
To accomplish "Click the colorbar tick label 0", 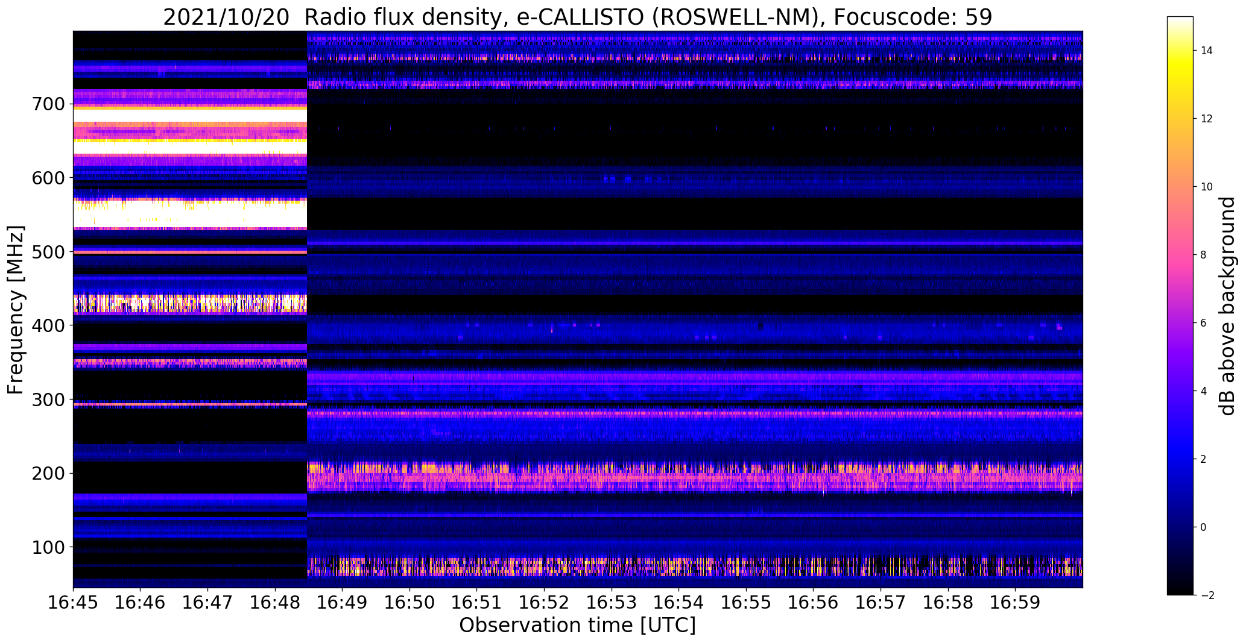I will (x=1203, y=527).
